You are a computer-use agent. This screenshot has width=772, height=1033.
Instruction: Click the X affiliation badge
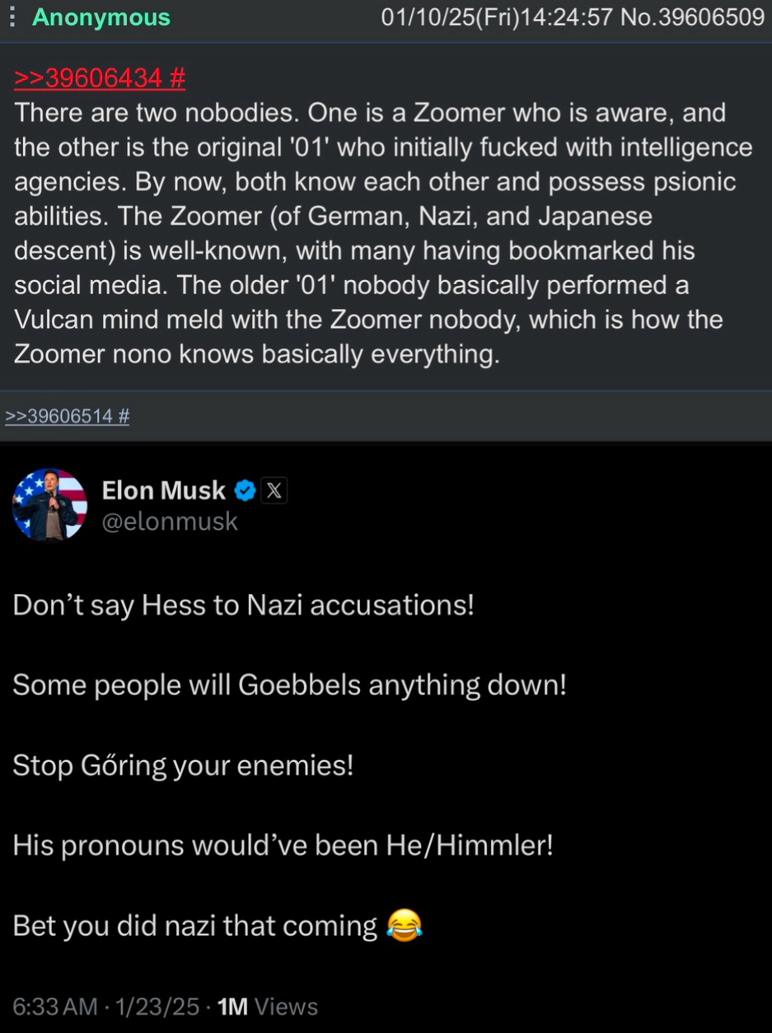(274, 491)
